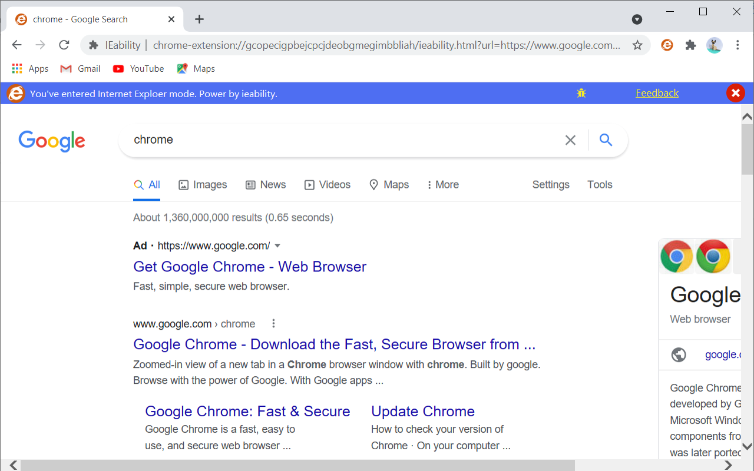Image resolution: width=754 pixels, height=471 pixels.
Task: Open Gmail from the bookmarks bar
Action: 80,68
